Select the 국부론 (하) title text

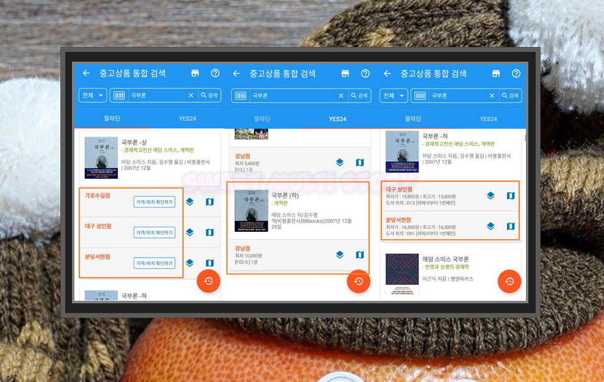(x=285, y=195)
